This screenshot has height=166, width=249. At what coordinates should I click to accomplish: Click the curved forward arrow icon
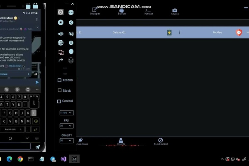coord(61,60)
